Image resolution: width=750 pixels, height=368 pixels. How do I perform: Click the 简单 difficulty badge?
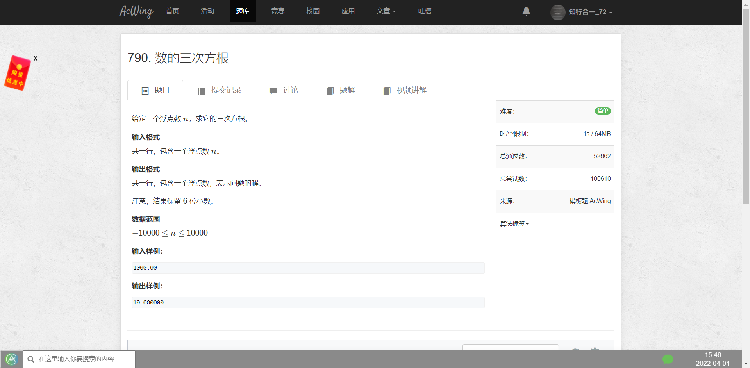pos(603,111)
